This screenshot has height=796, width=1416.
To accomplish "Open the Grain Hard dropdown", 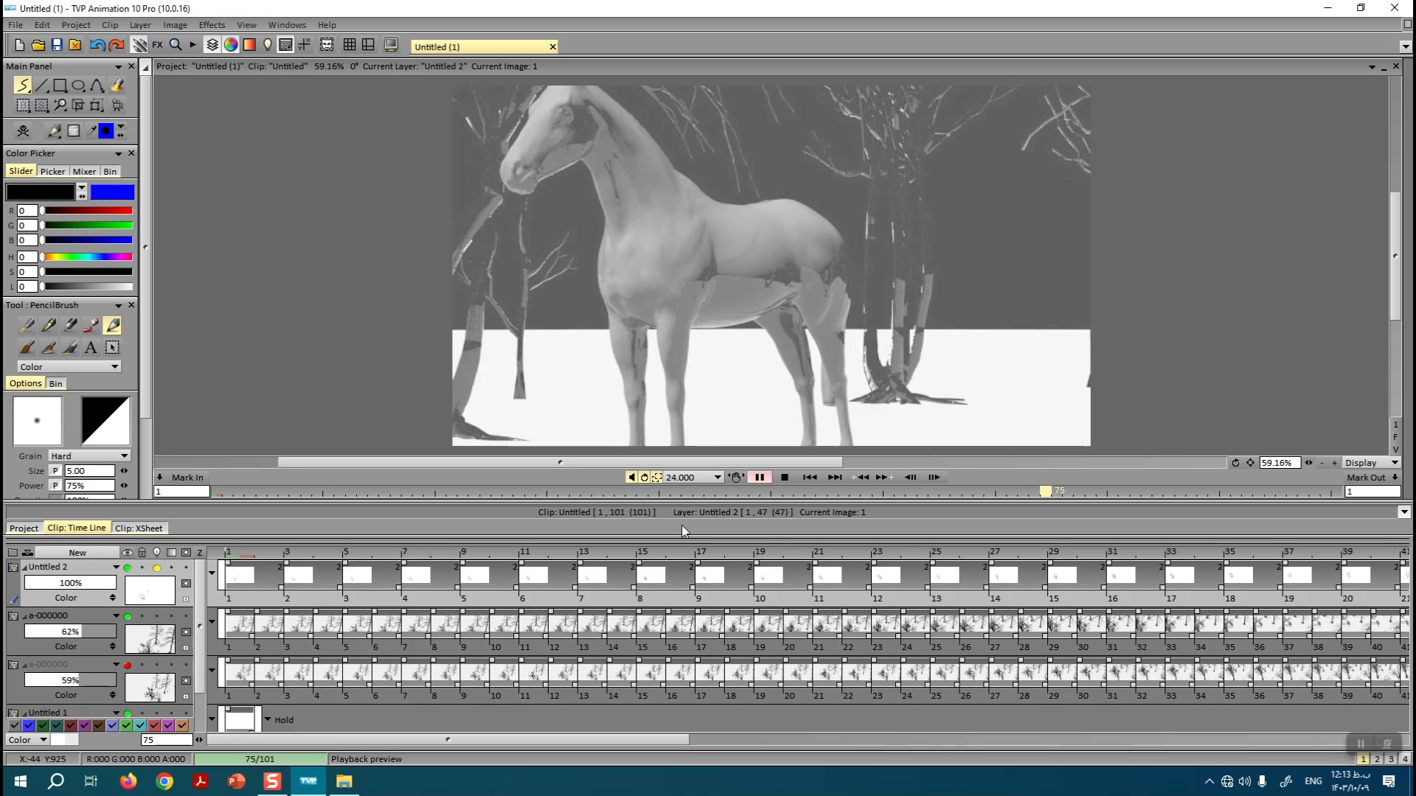I will (x=89, y=456).
